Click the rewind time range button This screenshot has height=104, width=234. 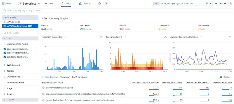point(216,4)
